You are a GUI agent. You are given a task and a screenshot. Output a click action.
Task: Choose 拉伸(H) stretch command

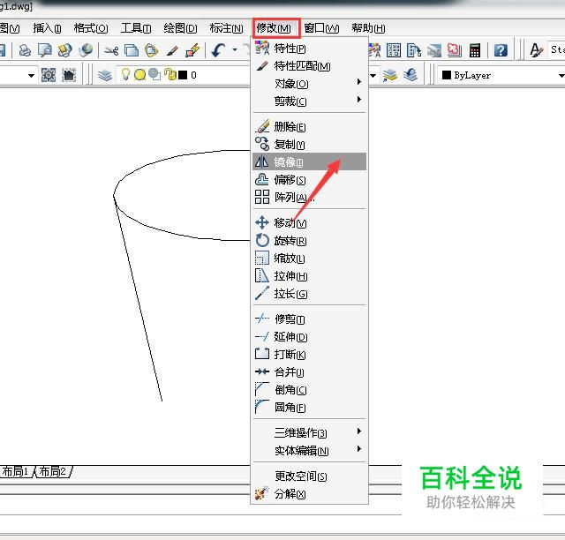(x=310, y=276)
